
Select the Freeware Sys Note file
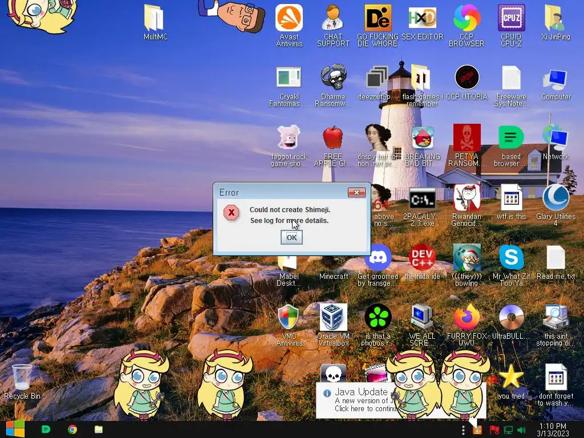click(x=511, y=86)
